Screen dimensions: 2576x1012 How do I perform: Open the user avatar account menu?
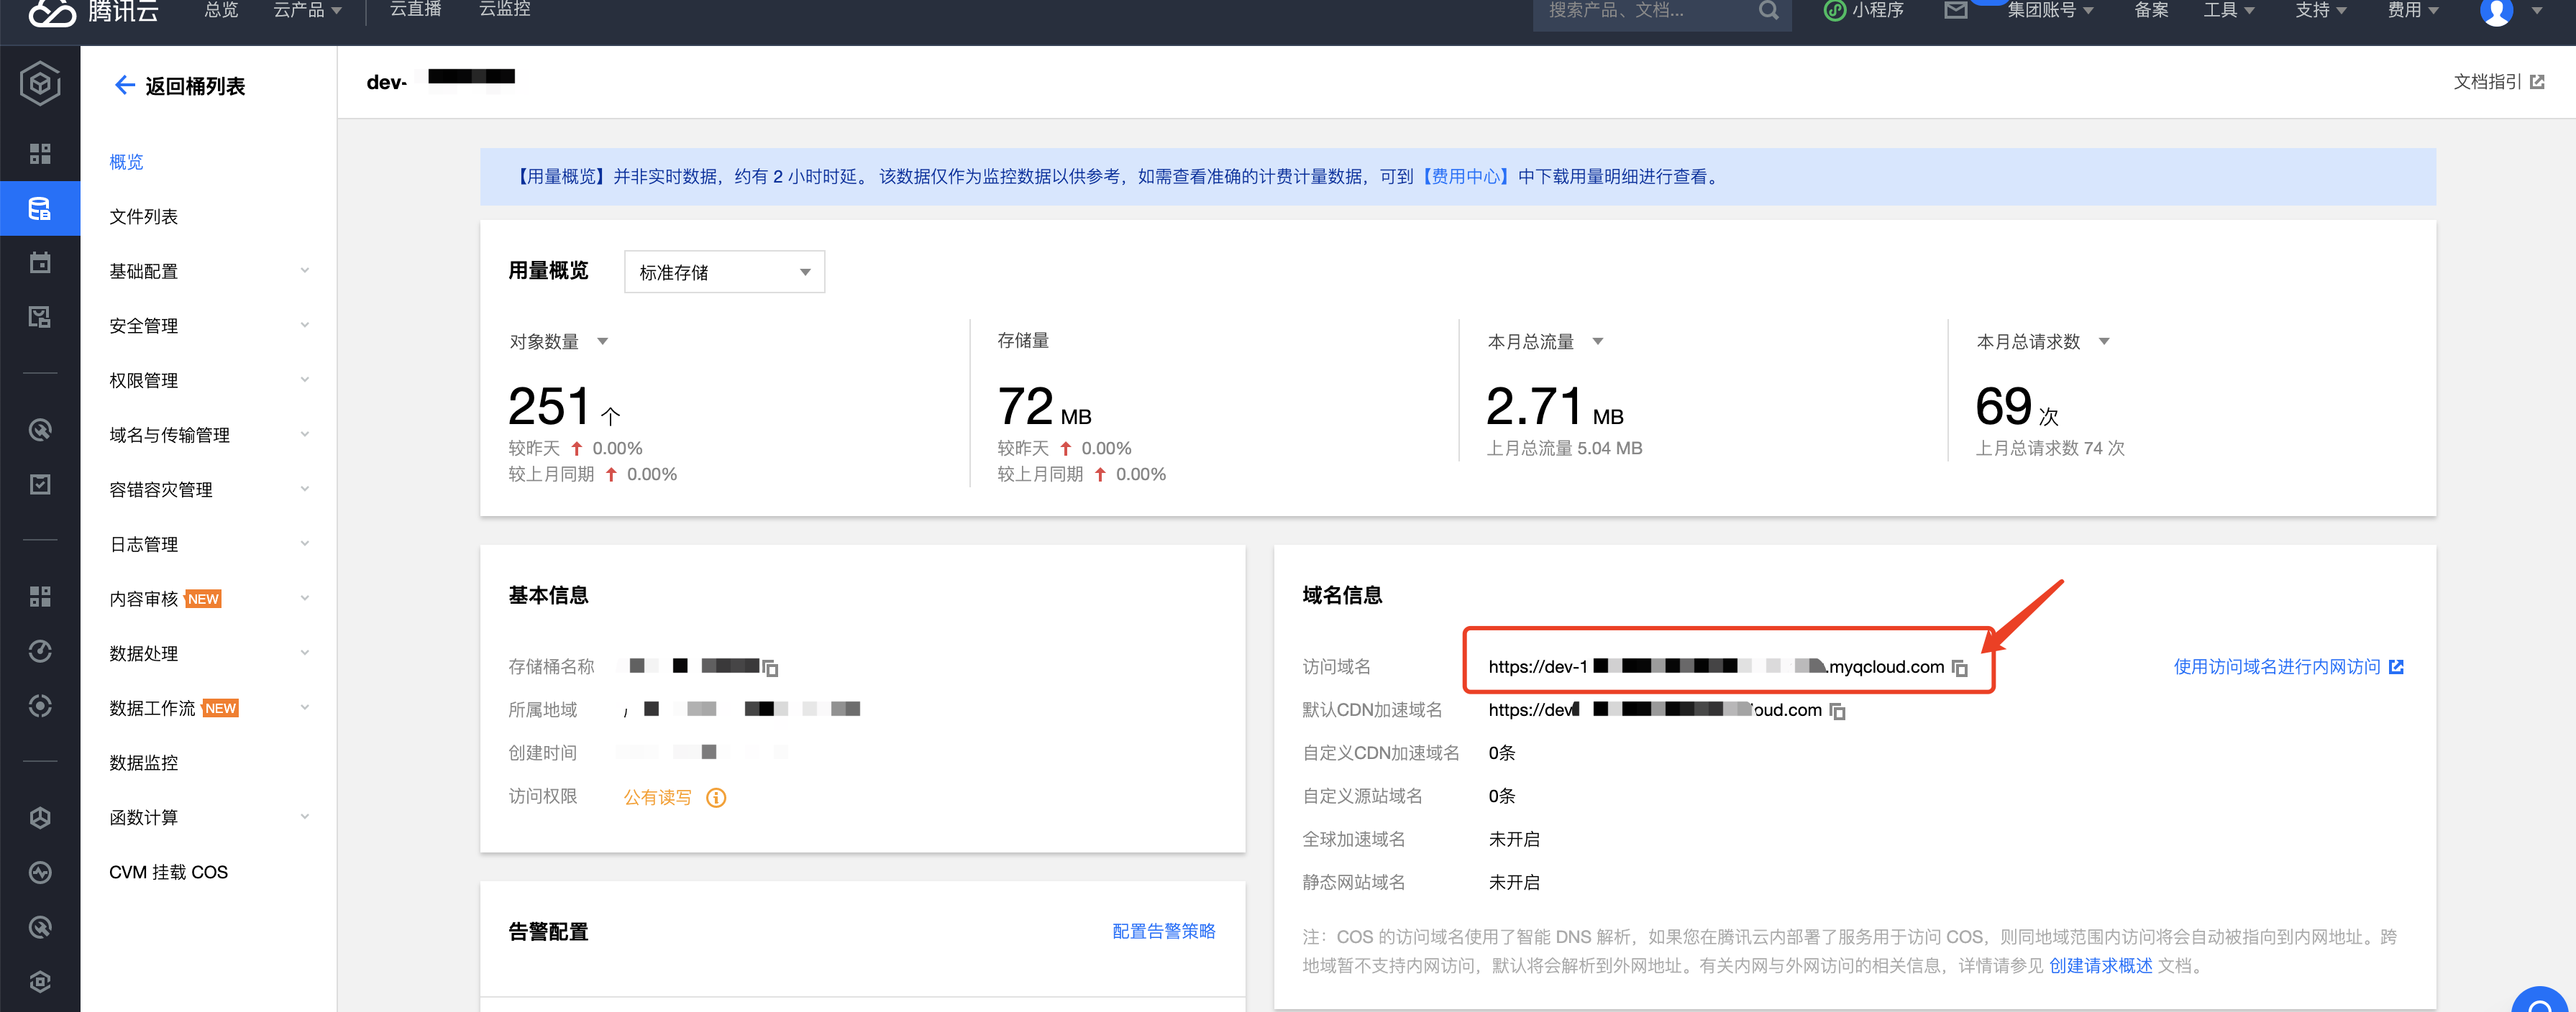(x=2496, y=11)
